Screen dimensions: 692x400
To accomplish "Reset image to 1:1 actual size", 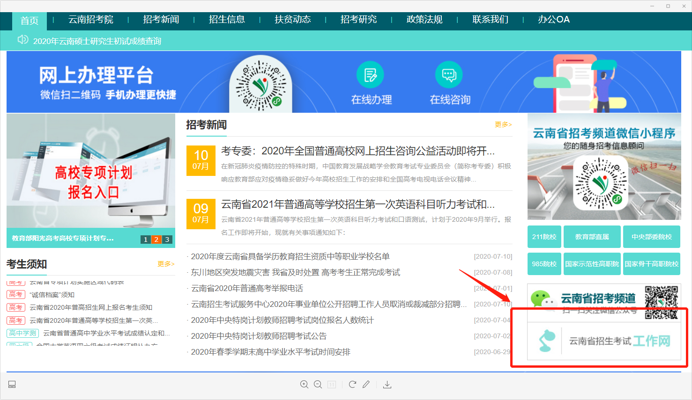I will point(332,385).
